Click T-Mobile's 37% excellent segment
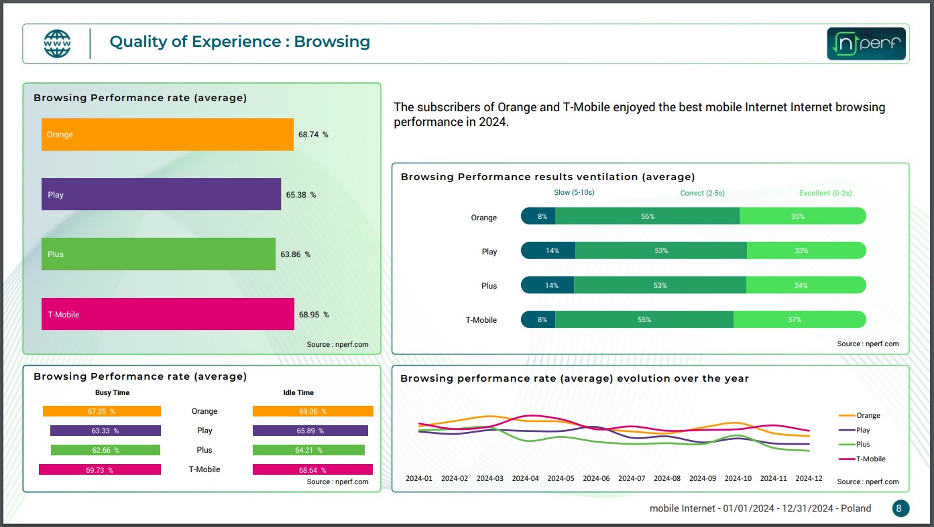This screenshot has width=934, height=527. click(x=800, y=319)
